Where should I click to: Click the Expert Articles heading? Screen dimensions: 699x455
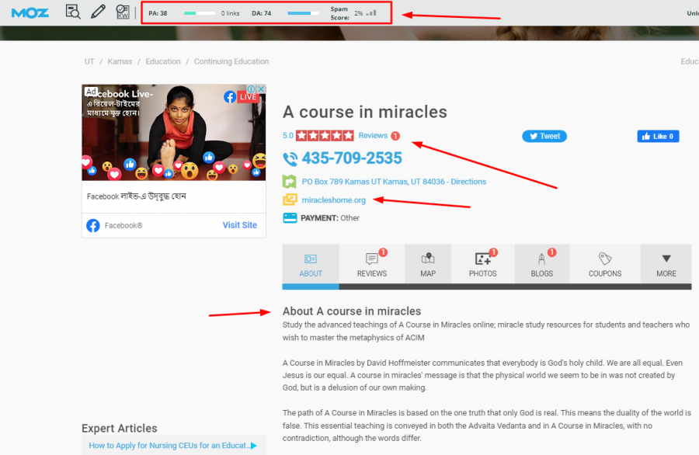point(120,429)
